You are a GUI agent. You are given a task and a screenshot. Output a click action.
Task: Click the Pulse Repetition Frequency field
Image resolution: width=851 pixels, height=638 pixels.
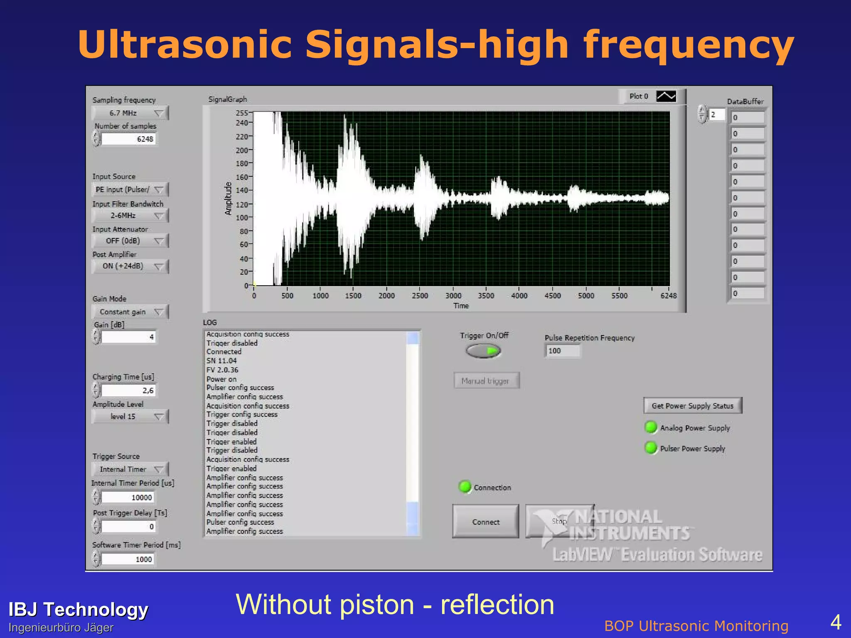[x=563, y=351]
